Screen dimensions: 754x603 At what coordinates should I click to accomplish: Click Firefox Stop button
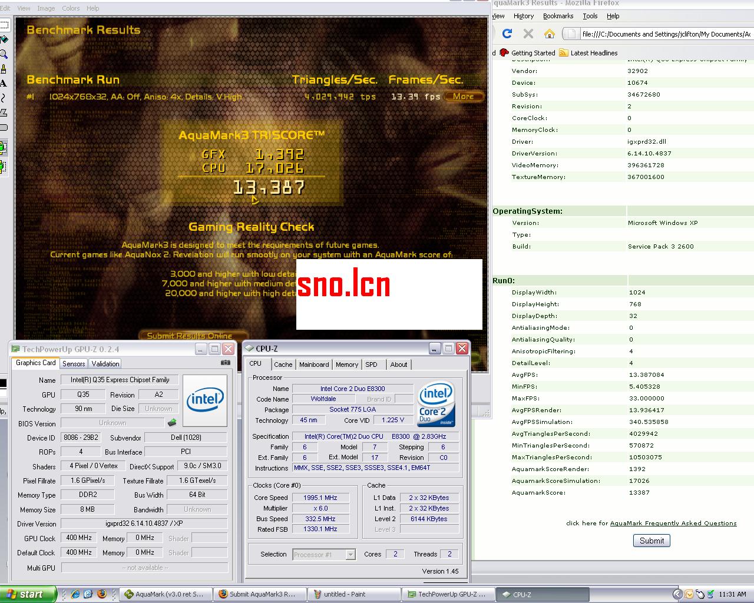click(528, 34)
